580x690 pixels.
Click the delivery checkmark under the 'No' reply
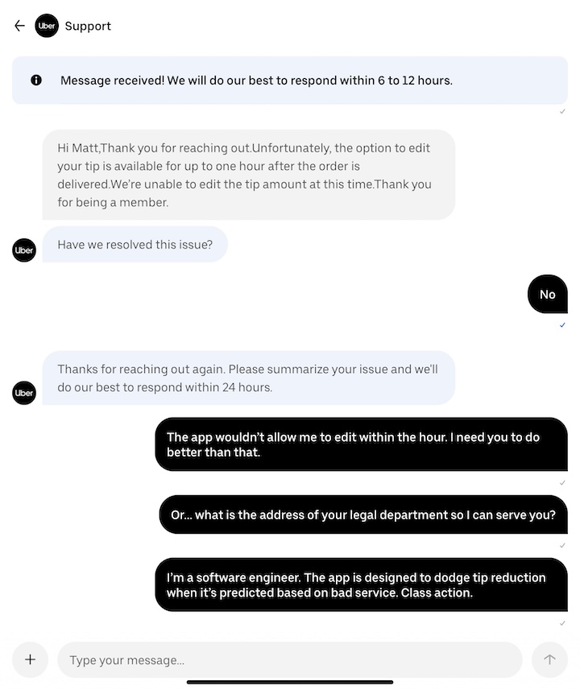tap(562, 325)
